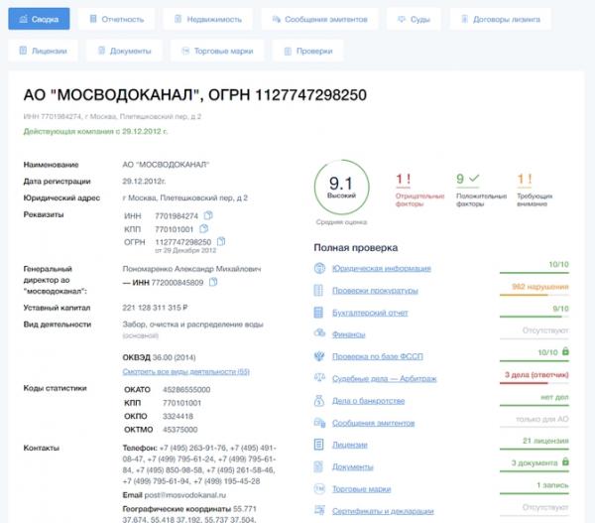Open the Документы tab
The image size is (595, 523).
pyautogui.click(x=125, y=51)
